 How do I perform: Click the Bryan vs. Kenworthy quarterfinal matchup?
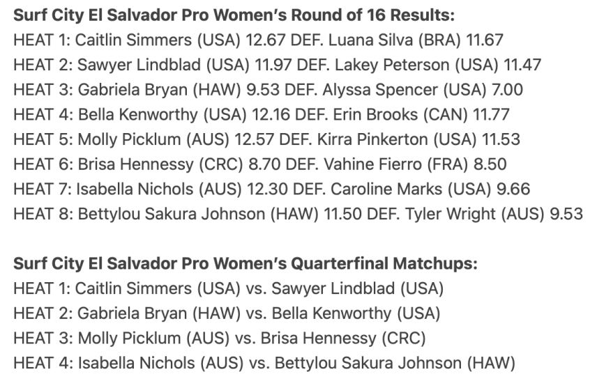227,313
